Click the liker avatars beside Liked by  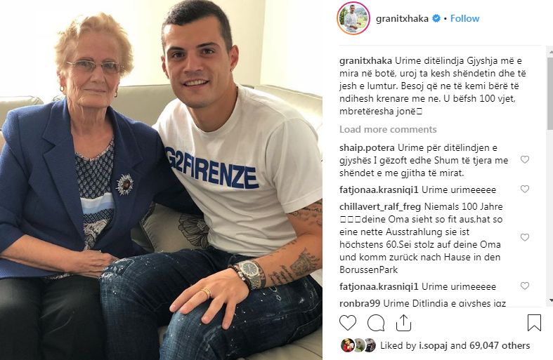(x=358, y=345)
